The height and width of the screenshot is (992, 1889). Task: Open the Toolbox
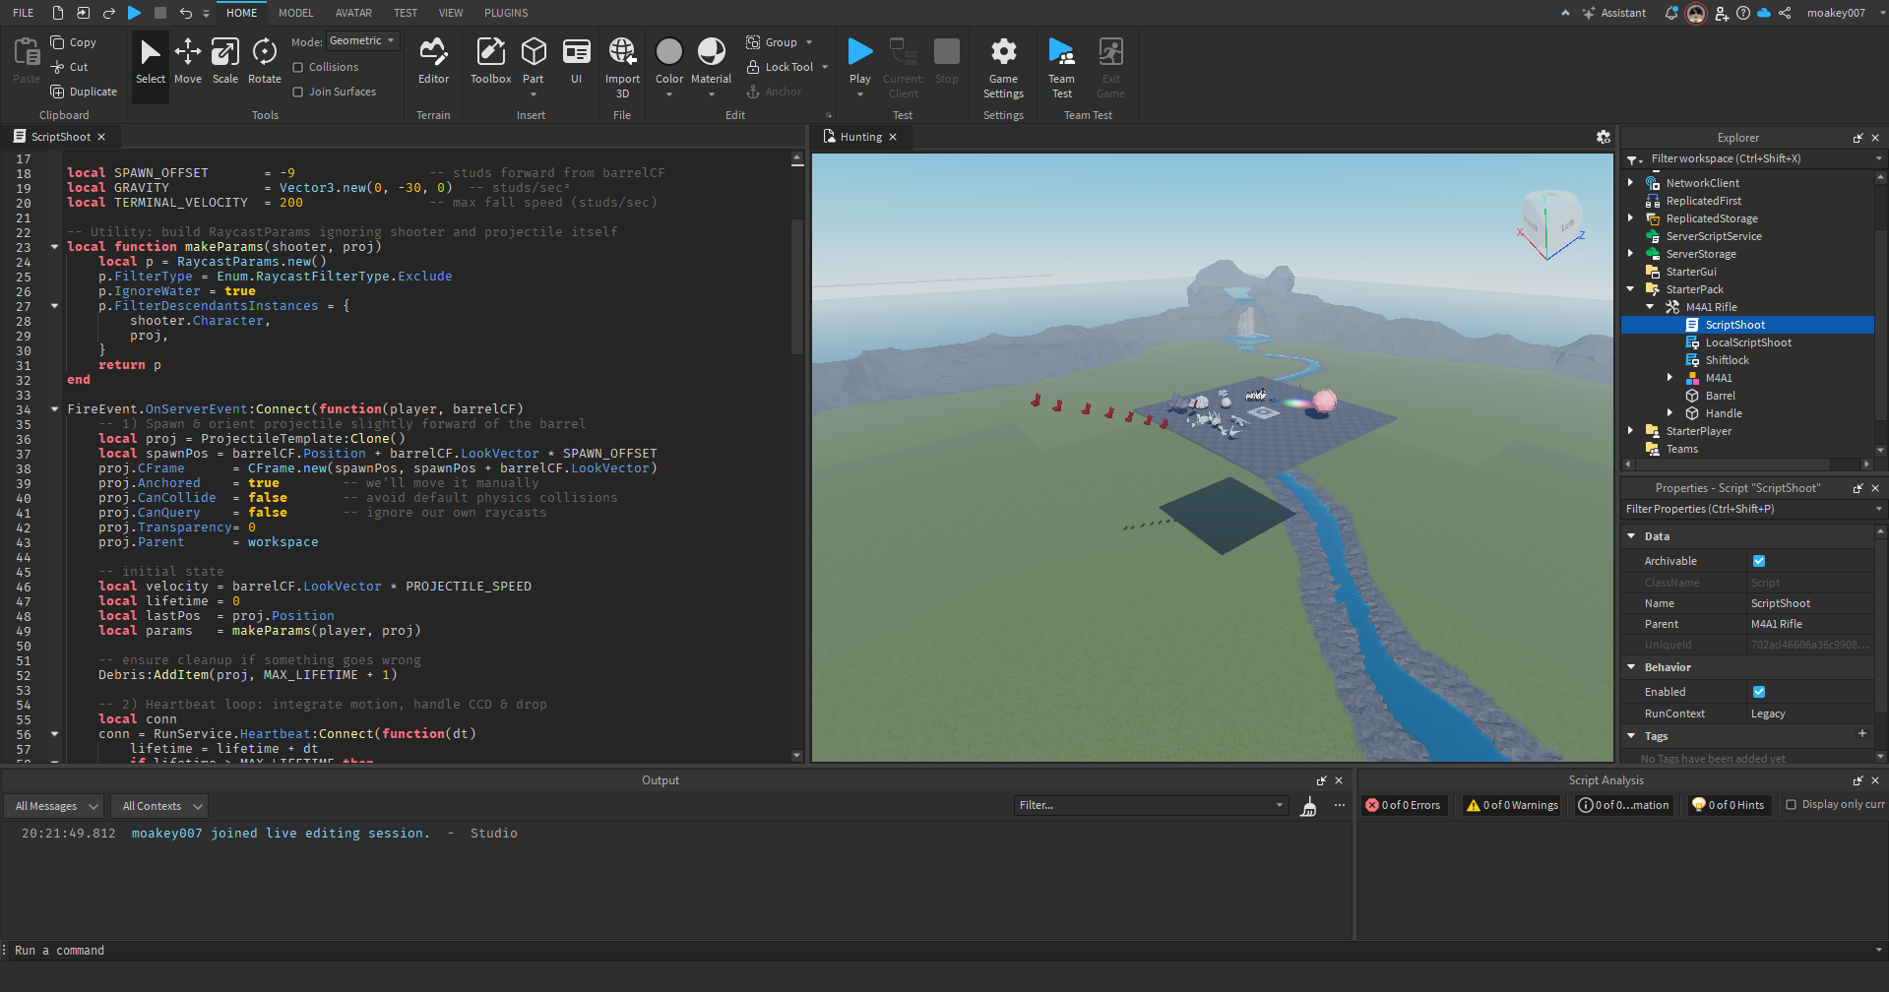point(490,61)
